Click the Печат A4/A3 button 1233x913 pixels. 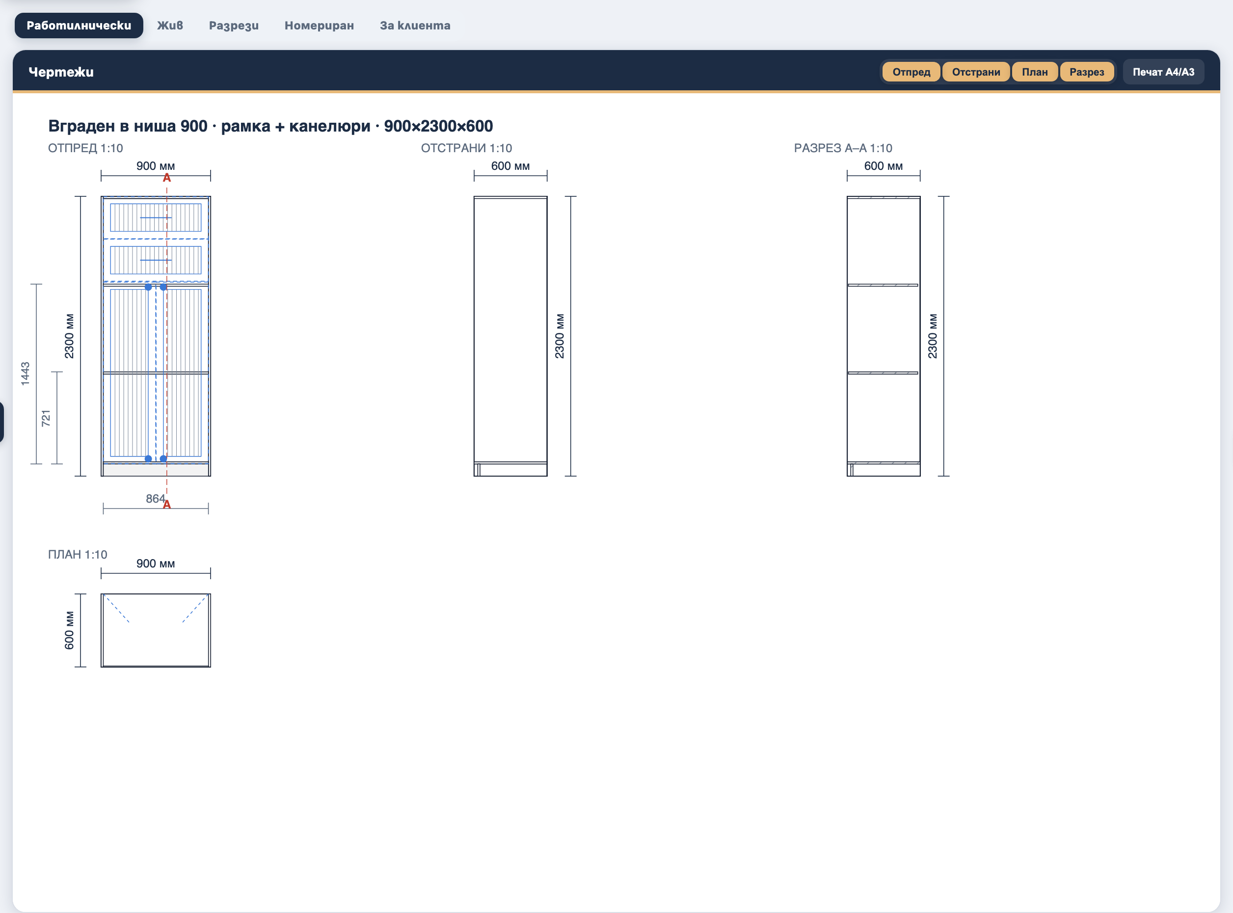[1163, 72]
